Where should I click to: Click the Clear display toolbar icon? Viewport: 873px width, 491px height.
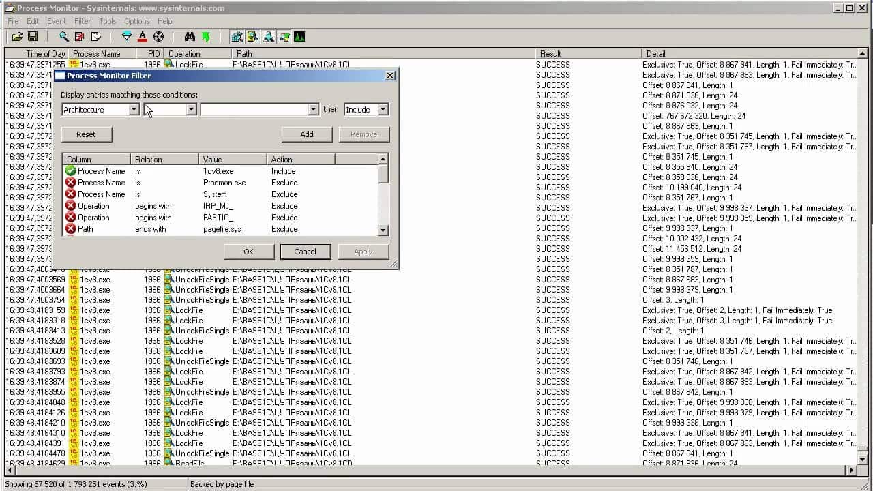click(x=96, y=37)
